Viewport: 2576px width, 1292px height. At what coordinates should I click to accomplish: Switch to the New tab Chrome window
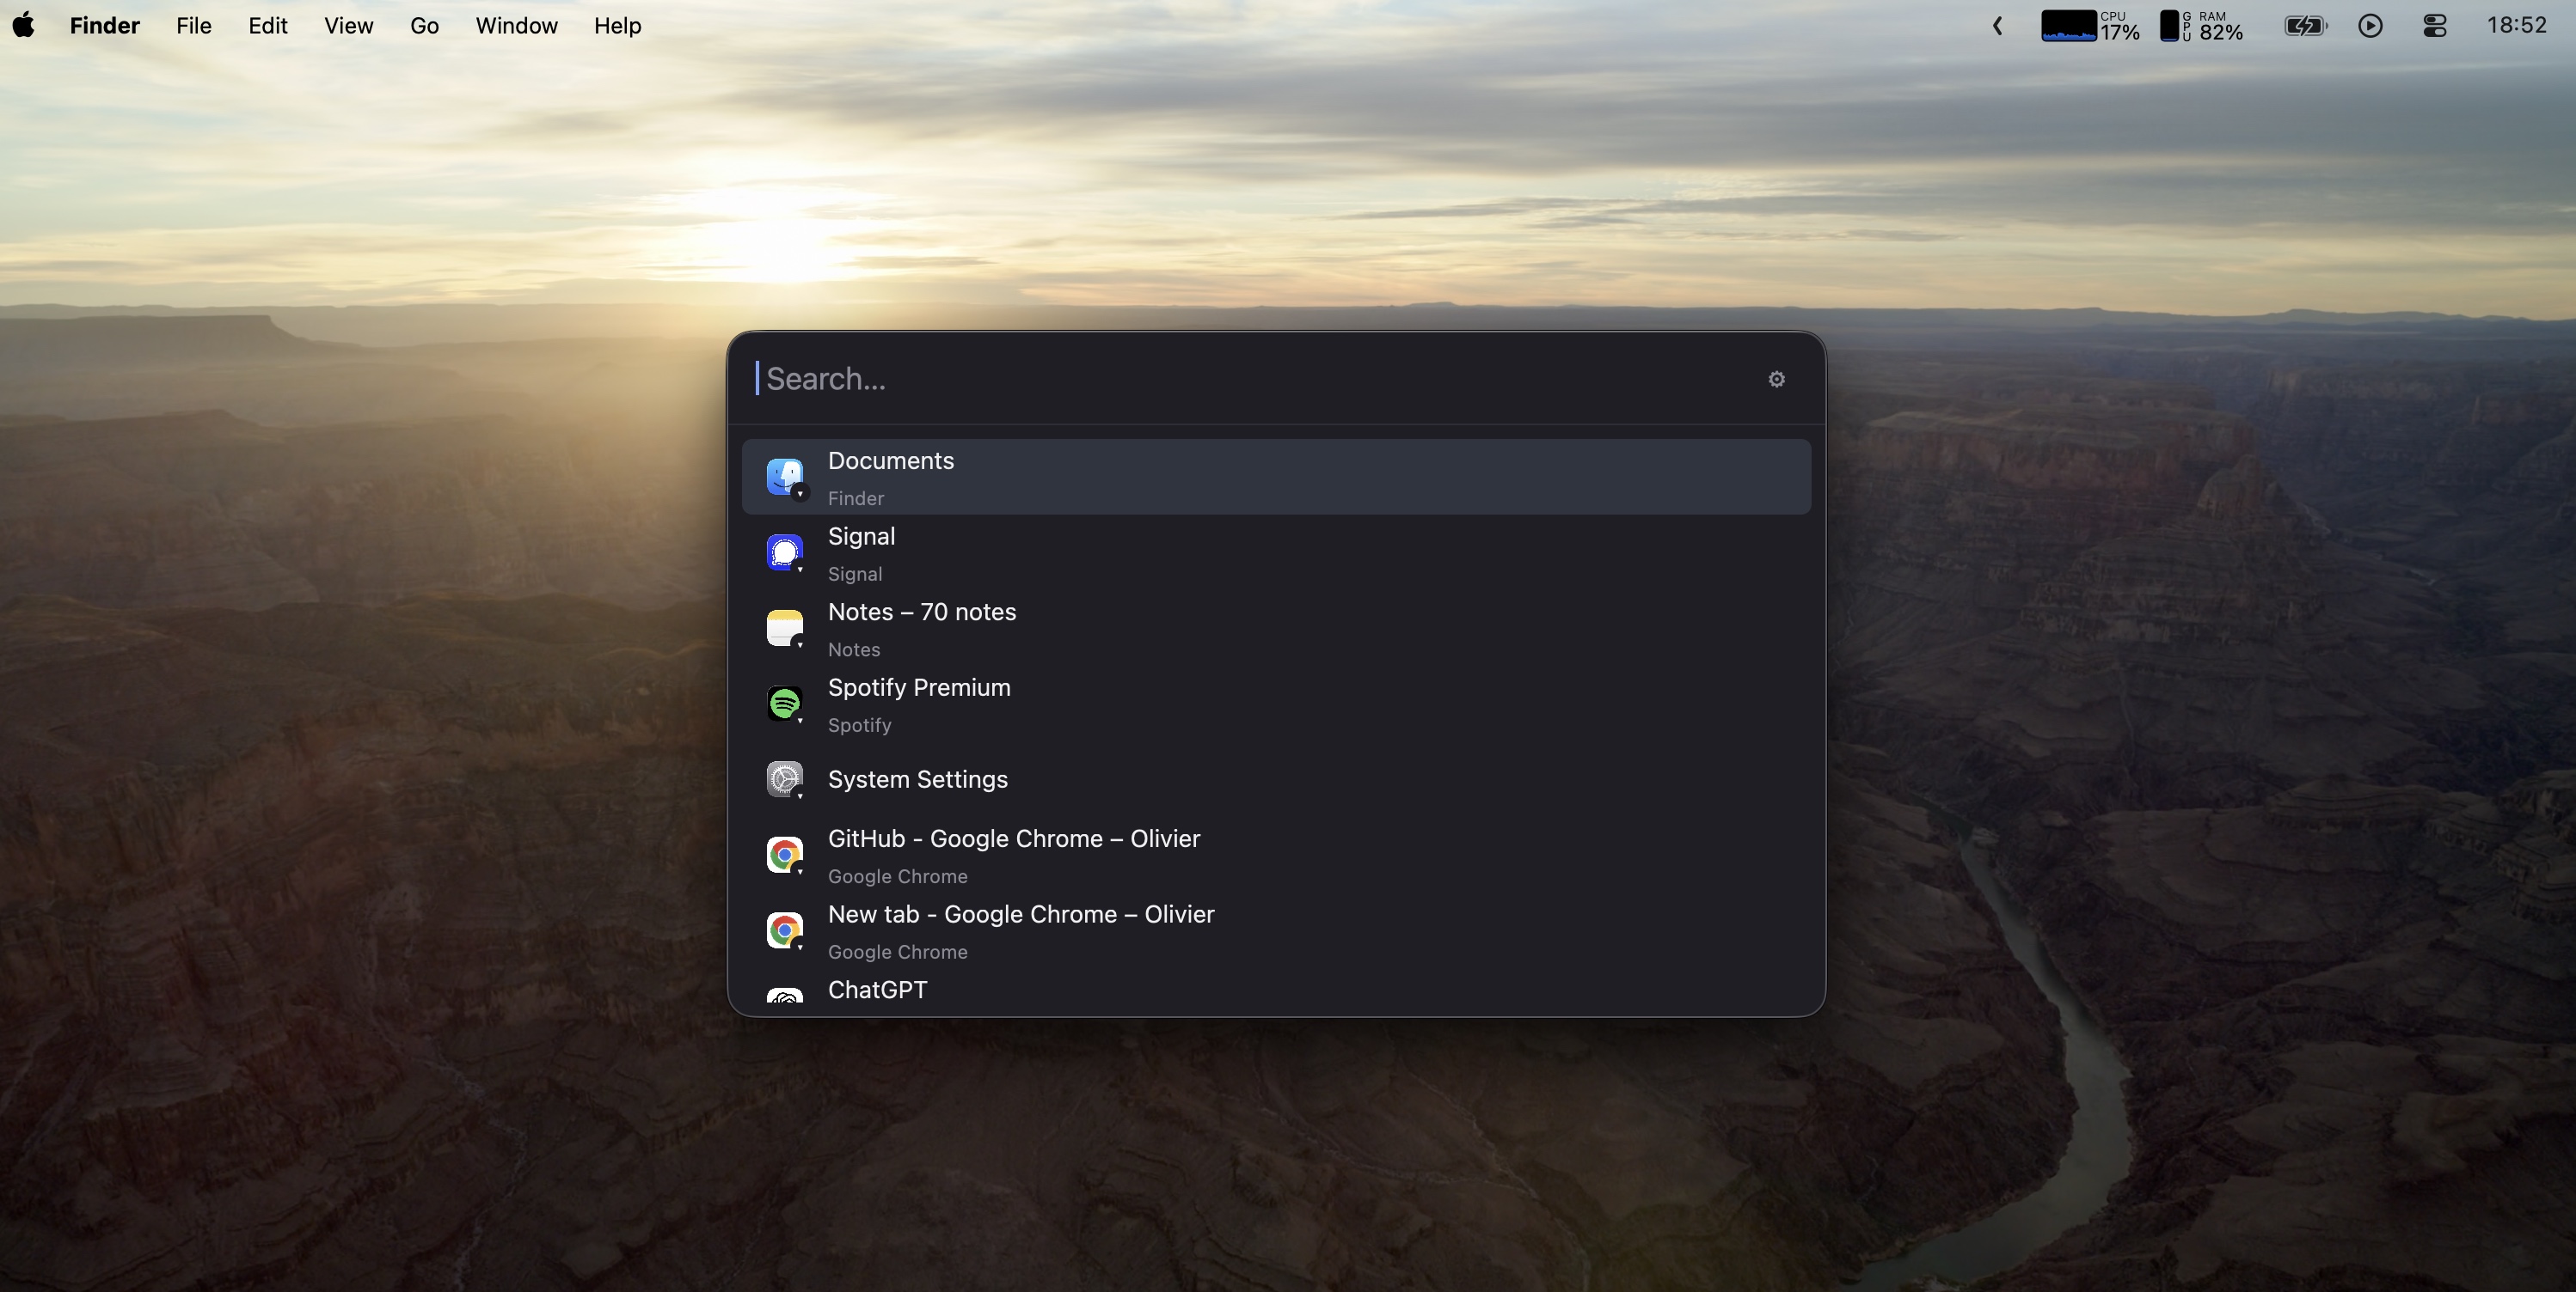1020,929
